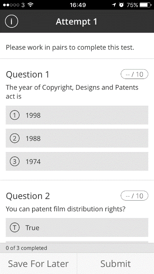Tap the battery indicator icon

pyautogui.click(x=146, y=5)
